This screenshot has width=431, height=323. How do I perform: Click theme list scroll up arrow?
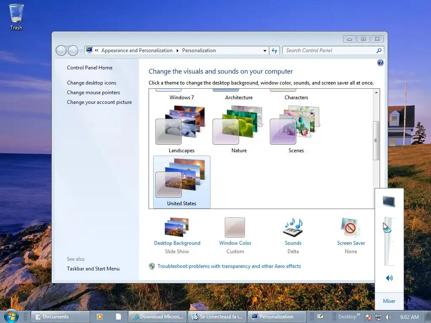pos(376,93)
